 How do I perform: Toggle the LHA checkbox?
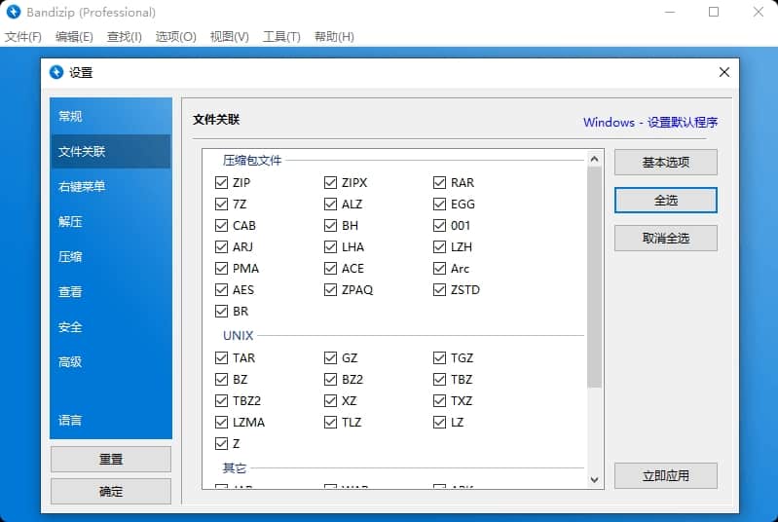330,246
